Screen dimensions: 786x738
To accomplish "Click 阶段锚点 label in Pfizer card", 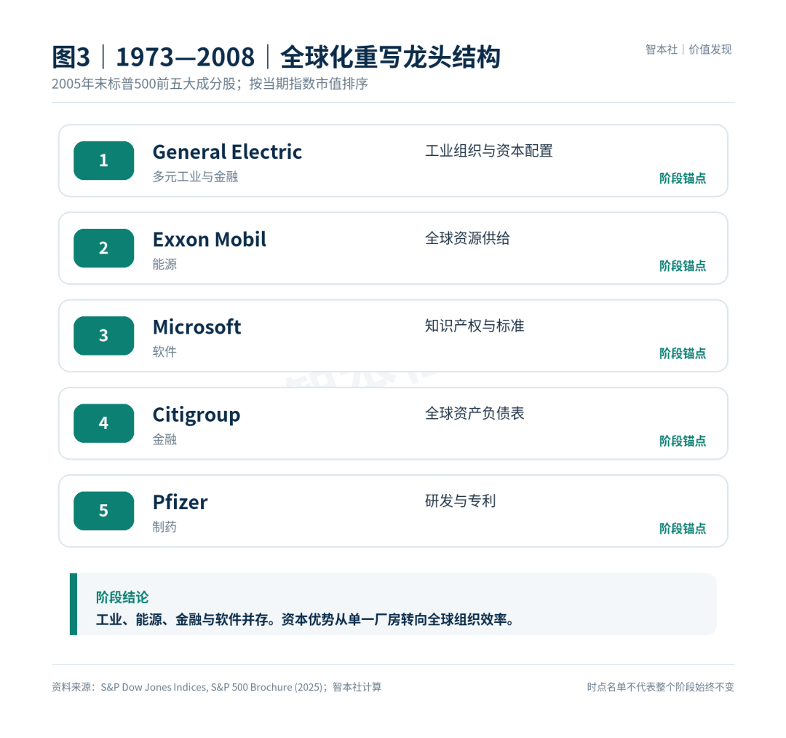I will pos(682,528).
